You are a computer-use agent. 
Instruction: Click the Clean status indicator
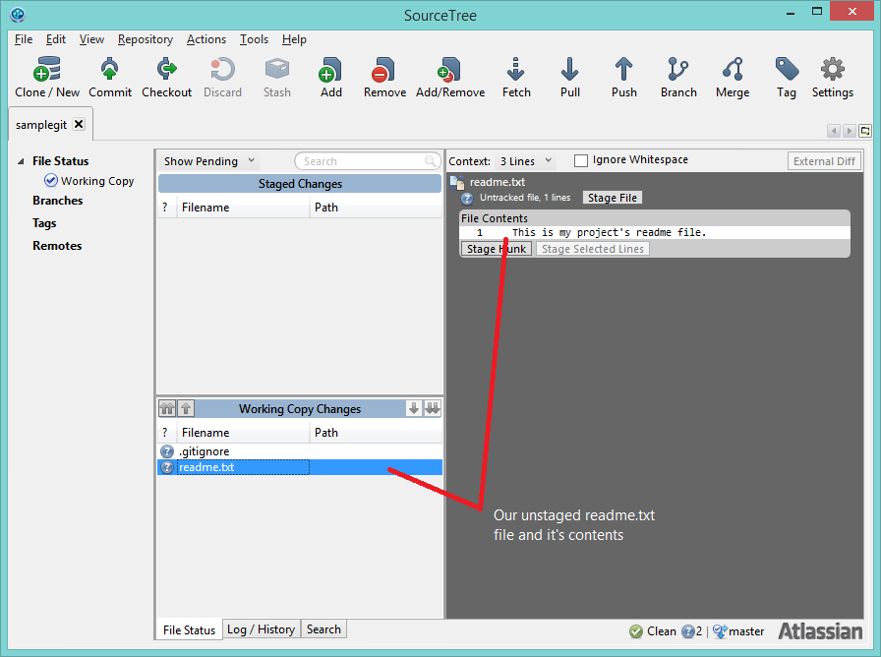click(653, 631)
